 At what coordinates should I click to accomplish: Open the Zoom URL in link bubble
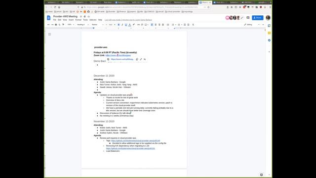(x=122, y=59)
